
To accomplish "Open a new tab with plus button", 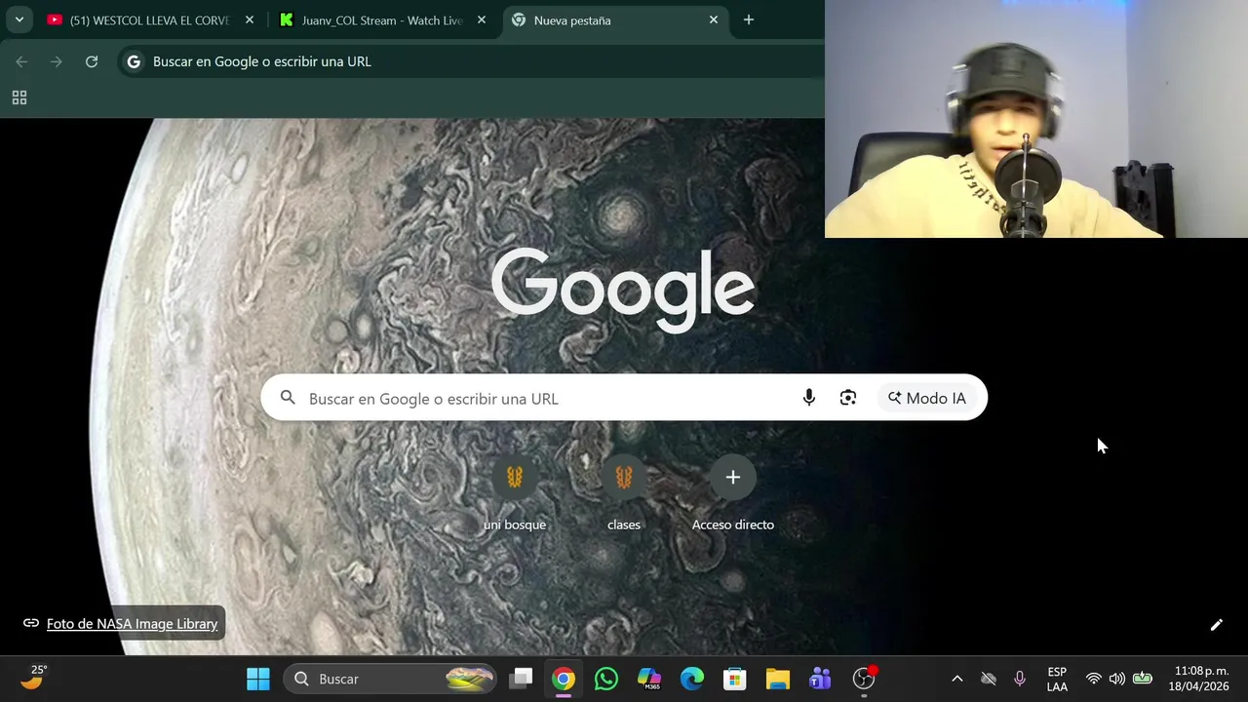I will point(749,19).
